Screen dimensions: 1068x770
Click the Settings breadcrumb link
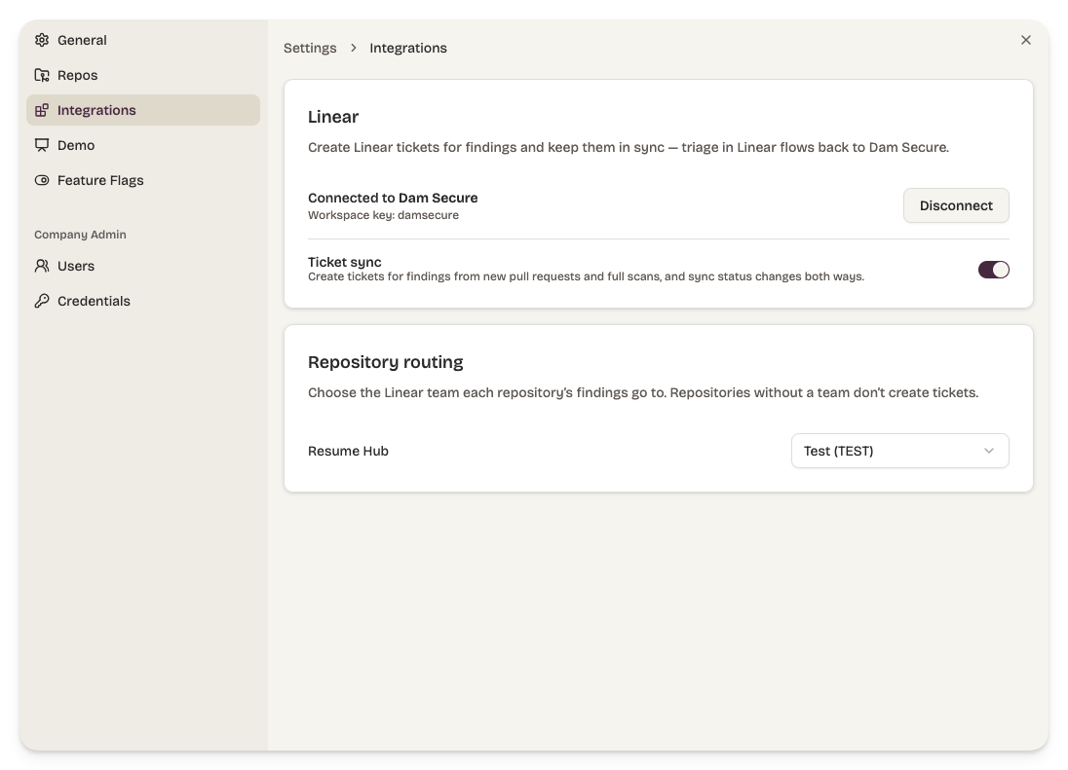tap(310, 48)
